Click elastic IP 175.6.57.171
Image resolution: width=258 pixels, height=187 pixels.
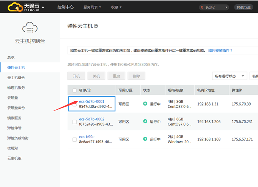click(x=242, y=139)
